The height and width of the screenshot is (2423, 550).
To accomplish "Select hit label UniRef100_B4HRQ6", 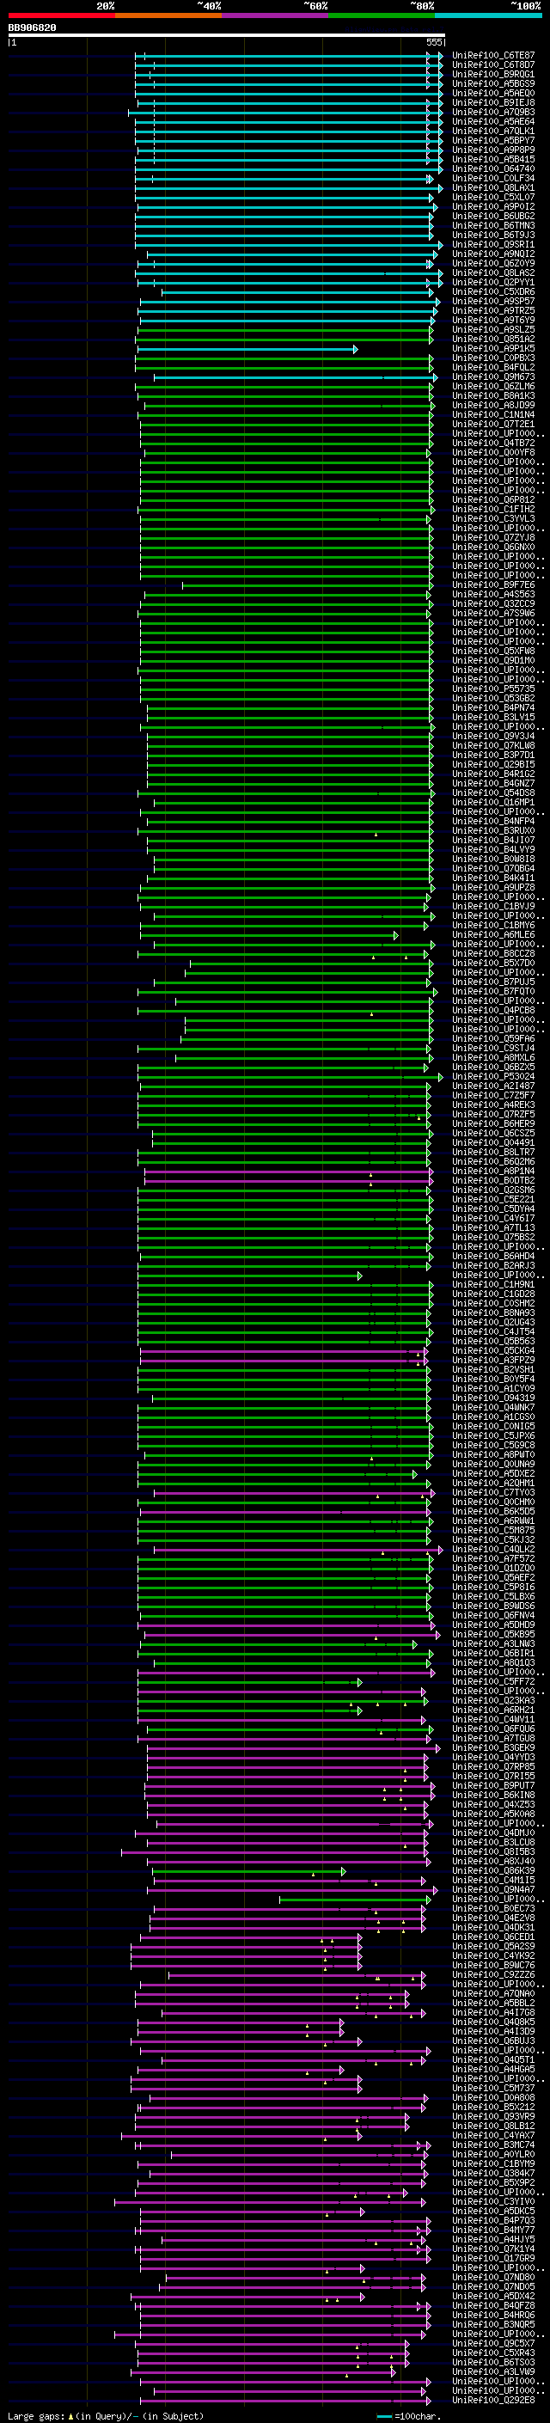I will coord(493,2315).
